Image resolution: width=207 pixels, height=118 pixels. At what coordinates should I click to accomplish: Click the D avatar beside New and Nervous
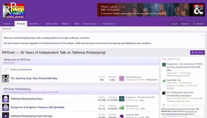122,79
